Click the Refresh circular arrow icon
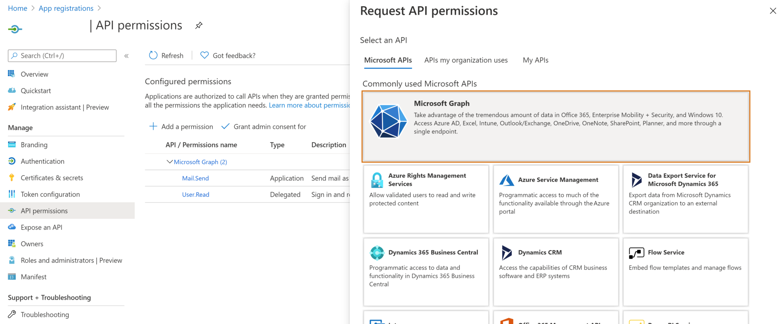Screen dimensions: 778x324 pos(153,55)
